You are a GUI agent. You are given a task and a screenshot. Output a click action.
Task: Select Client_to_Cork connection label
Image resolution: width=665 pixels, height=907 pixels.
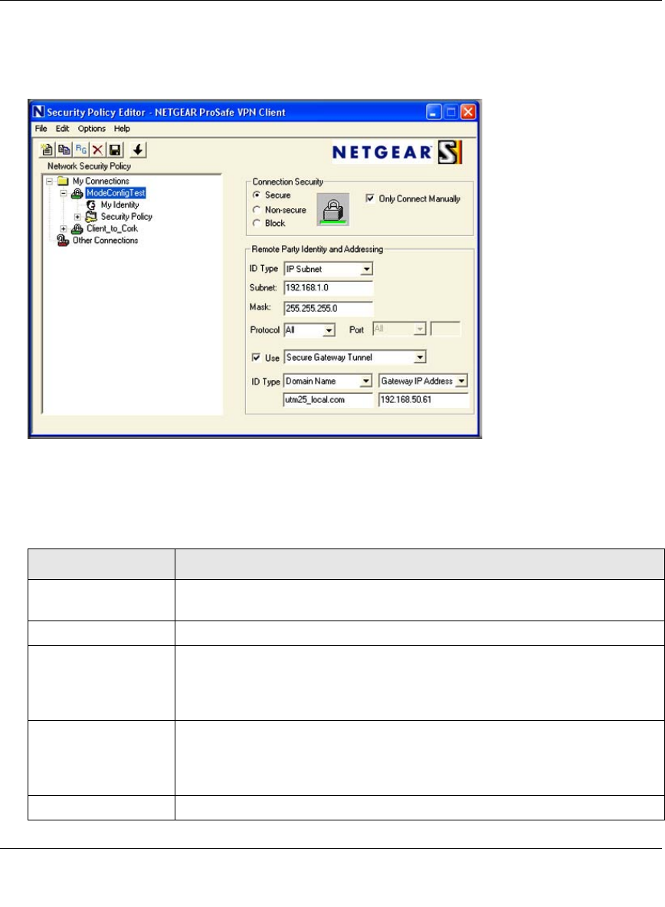(x=112, y=229)
